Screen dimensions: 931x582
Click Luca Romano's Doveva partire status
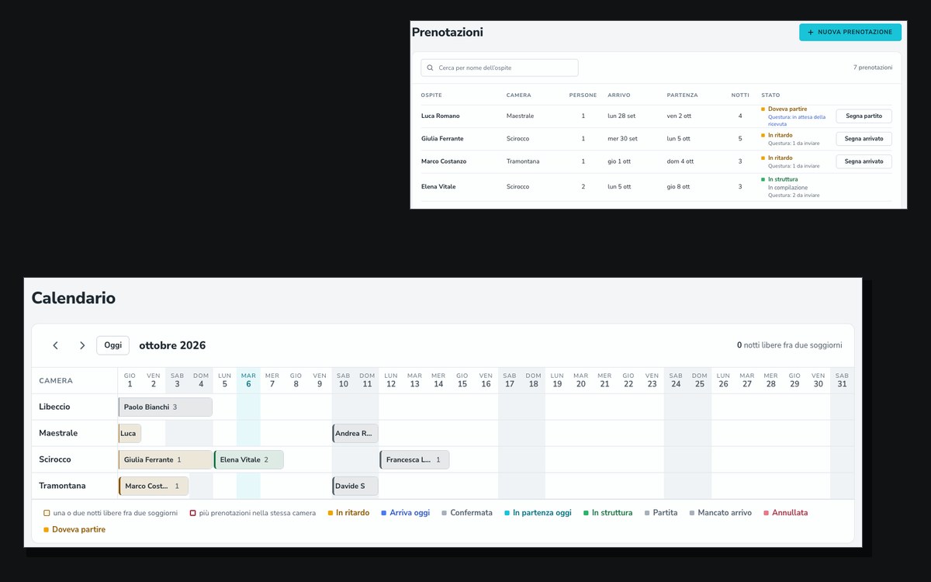click(x=787, y=109)
